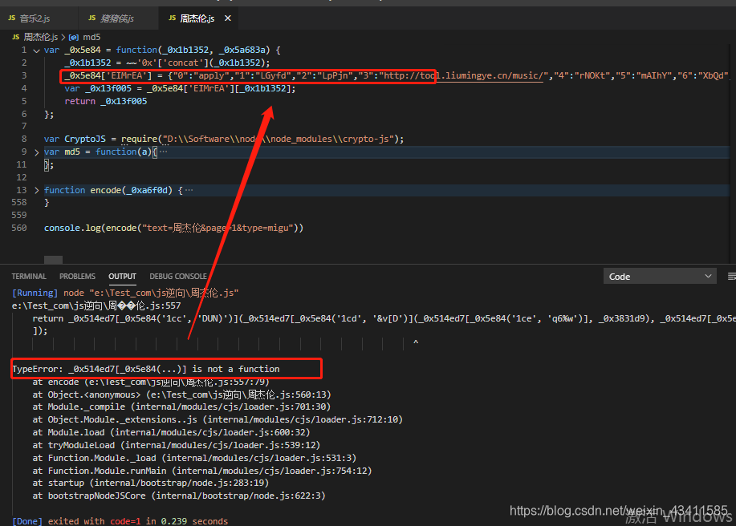Unfold the ellipsis after encode(_0xa6f0d) {

click(189, 190)
